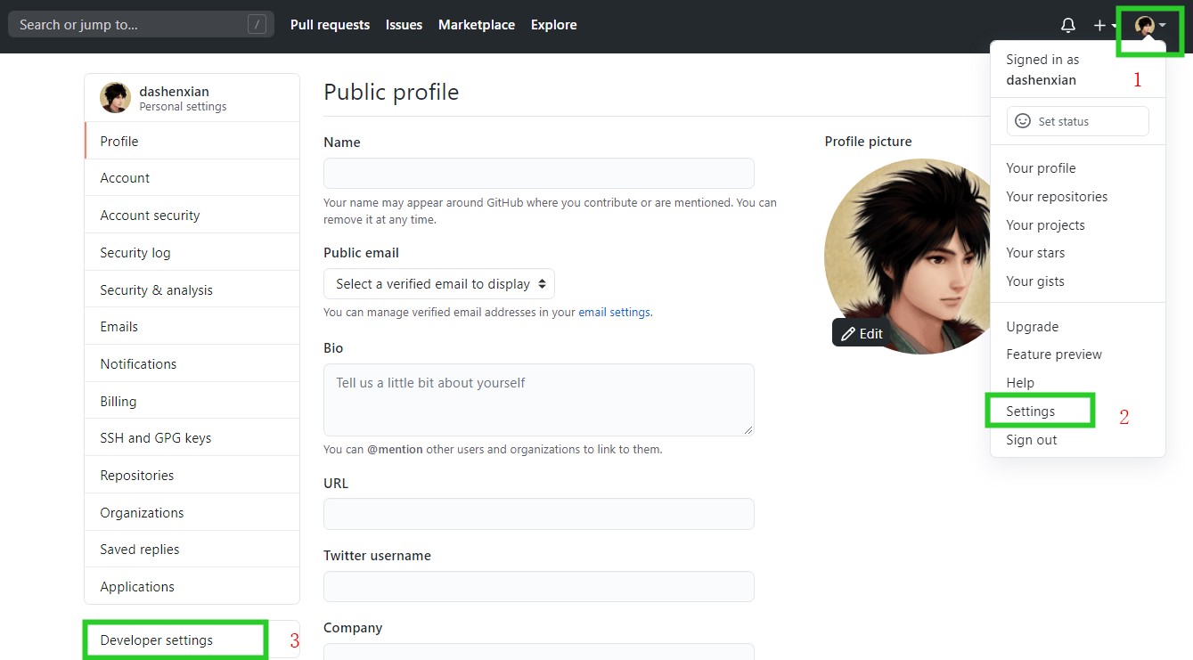Click dashenxian avatar in settings sidebar
This screenshot has width=1193, height=660.
coord(116,98)
